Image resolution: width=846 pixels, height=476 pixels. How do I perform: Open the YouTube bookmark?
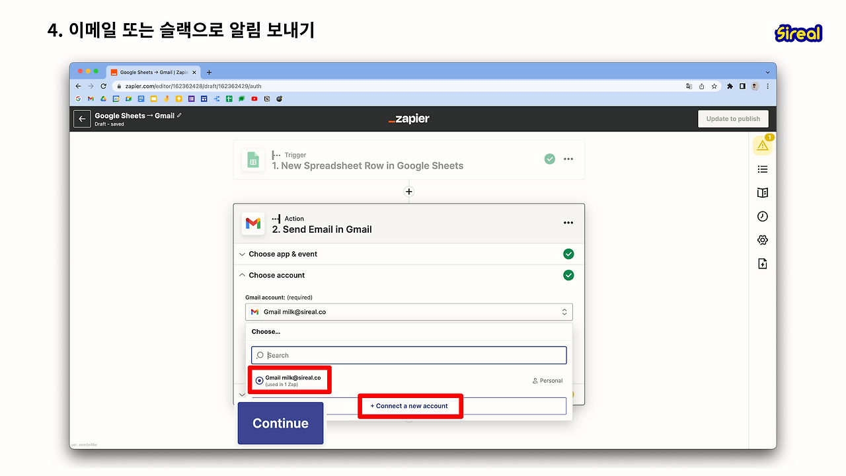(x=254, y=99)
